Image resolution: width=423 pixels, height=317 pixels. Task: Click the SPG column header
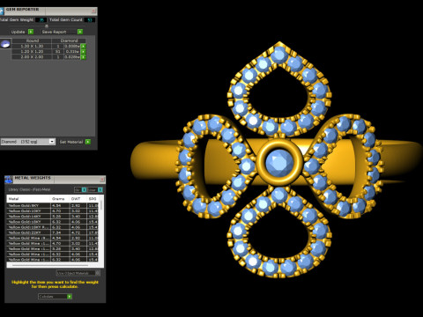(93, 199)
